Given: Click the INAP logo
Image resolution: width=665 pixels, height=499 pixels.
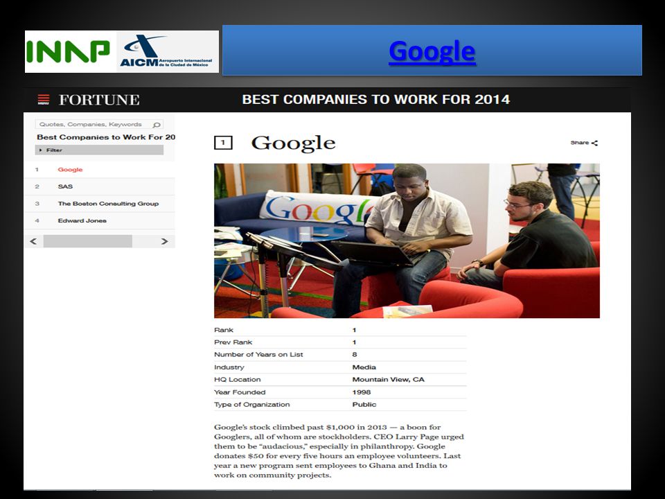Looking at the screenshot, I should coord(69,52).
